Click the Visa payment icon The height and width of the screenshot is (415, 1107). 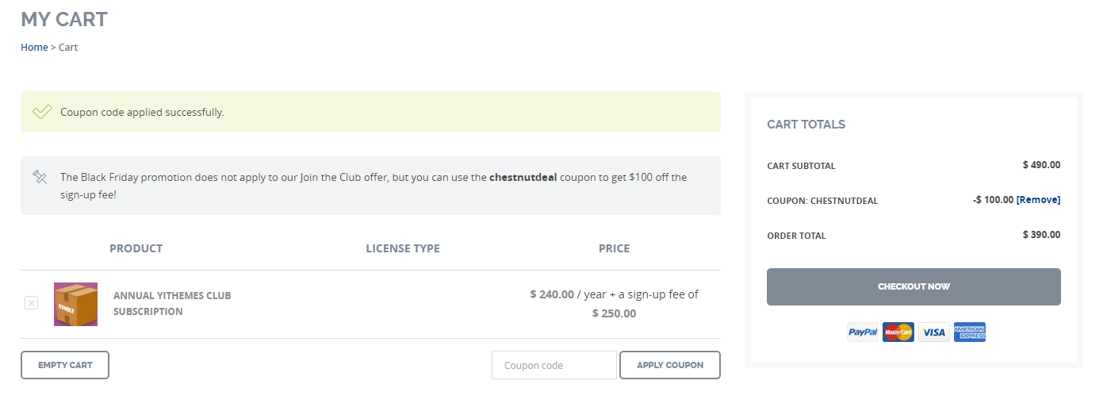[x=934, y=332]
